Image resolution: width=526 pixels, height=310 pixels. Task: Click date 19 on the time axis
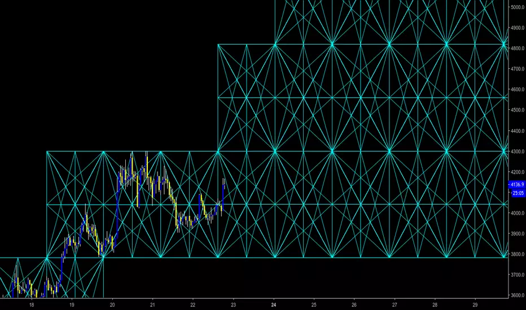tap(72, 305)
